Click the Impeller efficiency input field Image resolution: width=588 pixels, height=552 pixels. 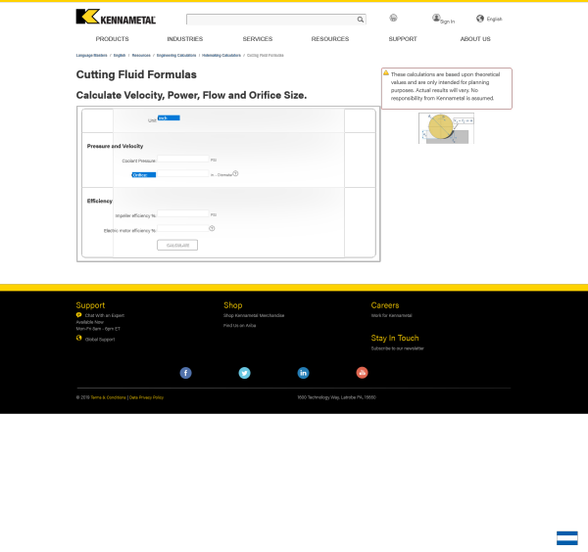183,213
